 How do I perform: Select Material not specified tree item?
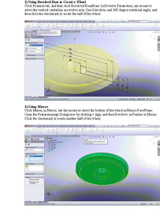pyautogui.click(x=57, y=142)
